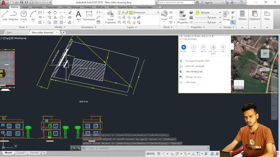
Task: Click the Array tool icon
Action: [x=61, y=22]
